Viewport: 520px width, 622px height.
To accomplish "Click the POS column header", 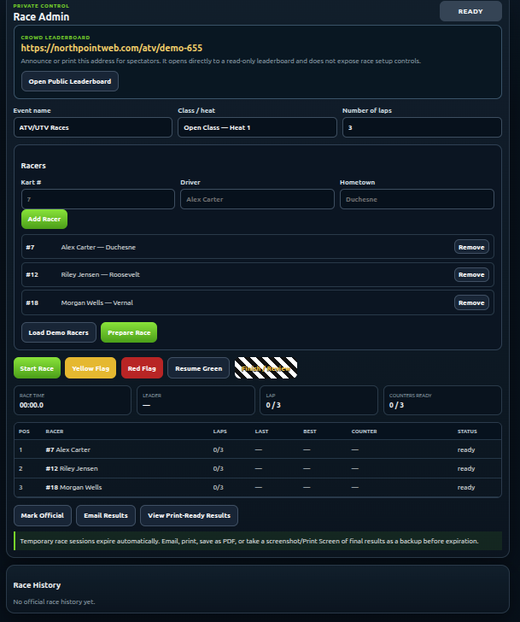I will (24, 431).
